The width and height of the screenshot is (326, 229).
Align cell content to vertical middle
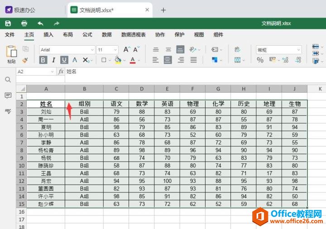(x=168, y=49)
